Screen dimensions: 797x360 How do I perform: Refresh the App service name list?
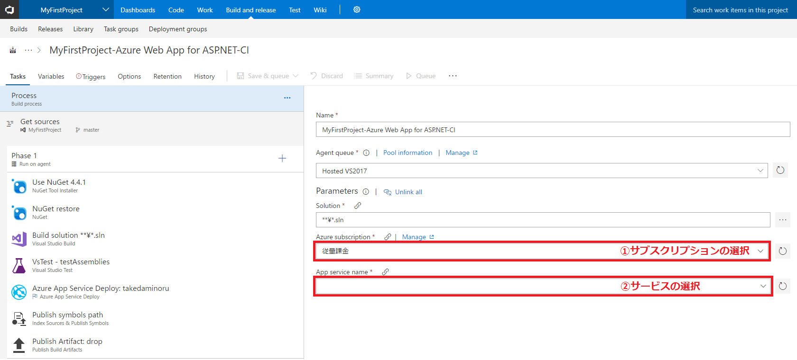click(x=783, y=286)
